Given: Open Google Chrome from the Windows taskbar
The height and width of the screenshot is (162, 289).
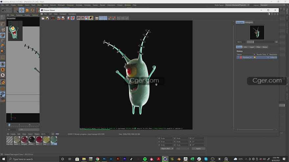Looking at the screenshot, I should coord(97,159).
